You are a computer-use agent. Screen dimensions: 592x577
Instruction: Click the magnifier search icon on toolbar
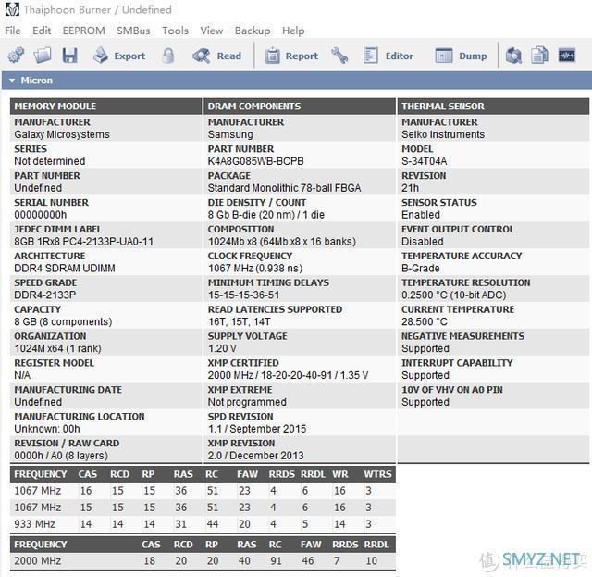(x=513, y=56)
